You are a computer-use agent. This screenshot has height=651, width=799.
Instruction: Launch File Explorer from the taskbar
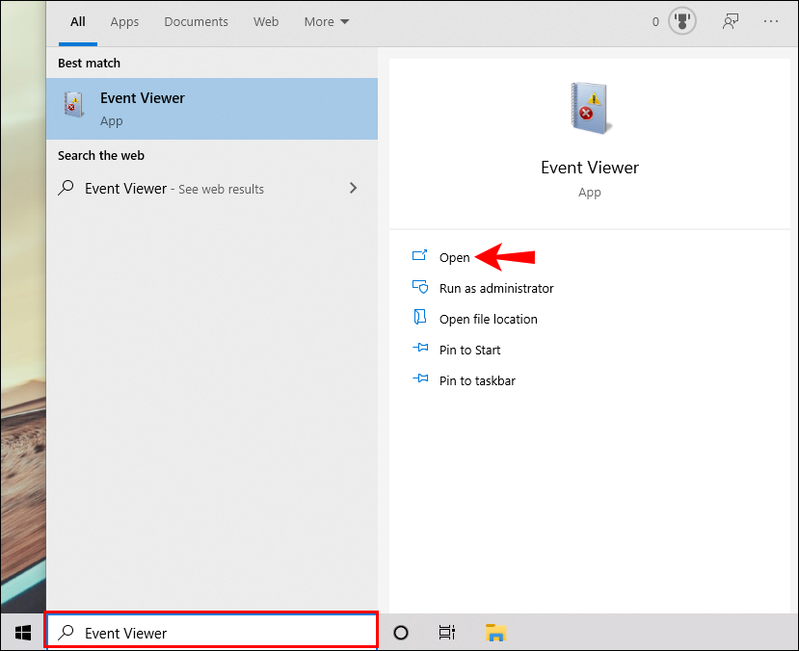[x=495, y=633]
